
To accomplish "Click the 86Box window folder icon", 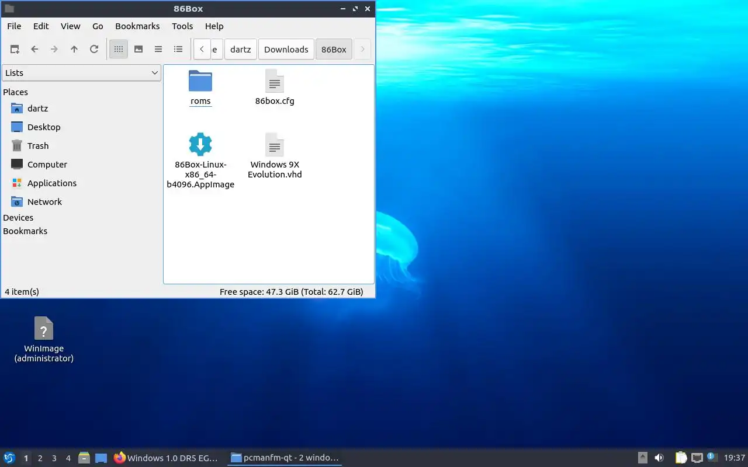I will point(9,9).
